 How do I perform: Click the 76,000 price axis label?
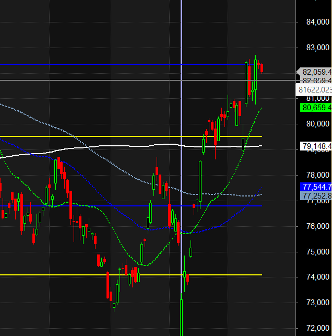coord(318,226)
